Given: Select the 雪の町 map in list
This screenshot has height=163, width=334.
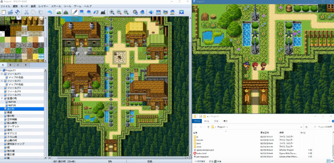Looking at the screenshot, I should [11, 116].
